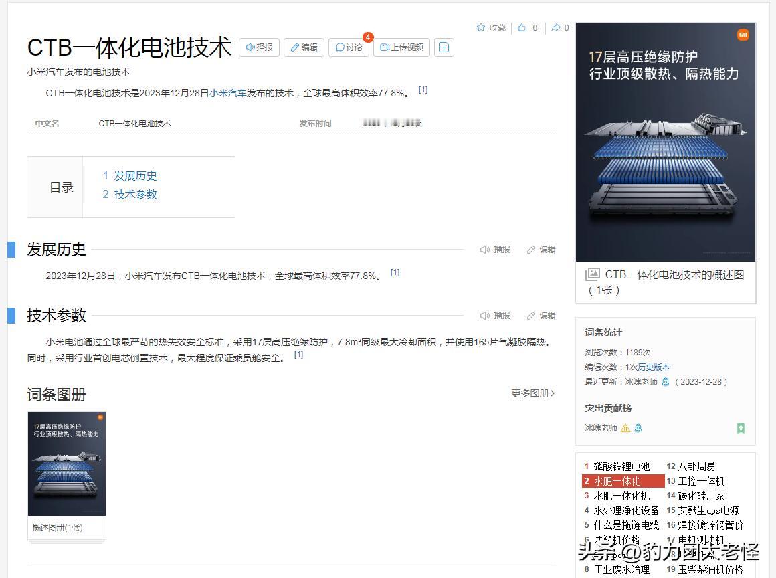Click the 收藏 star icon
This screenshot has height=578, width=776.
[480, 27]
